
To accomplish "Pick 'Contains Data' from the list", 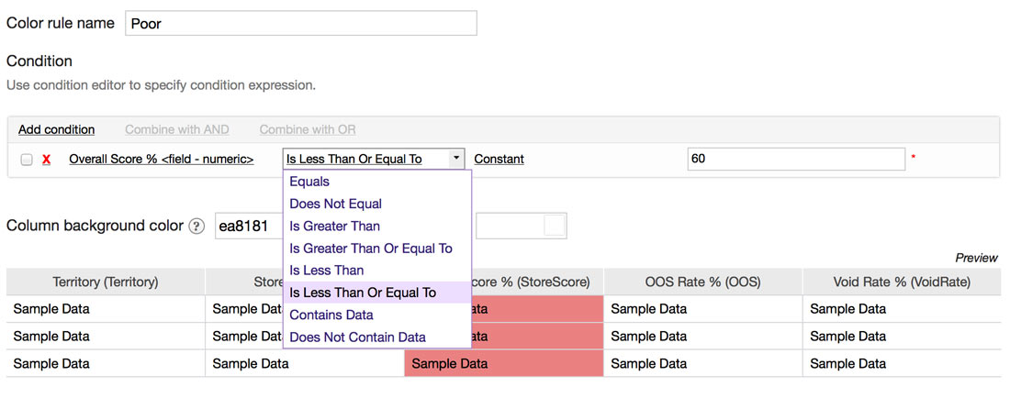I will (x=331, y=315).
